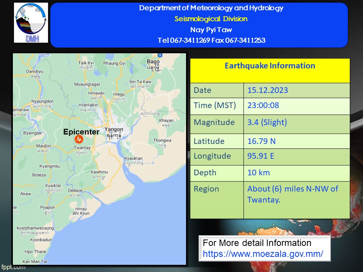Click the 'Region' row label

[x=206, y=189]
